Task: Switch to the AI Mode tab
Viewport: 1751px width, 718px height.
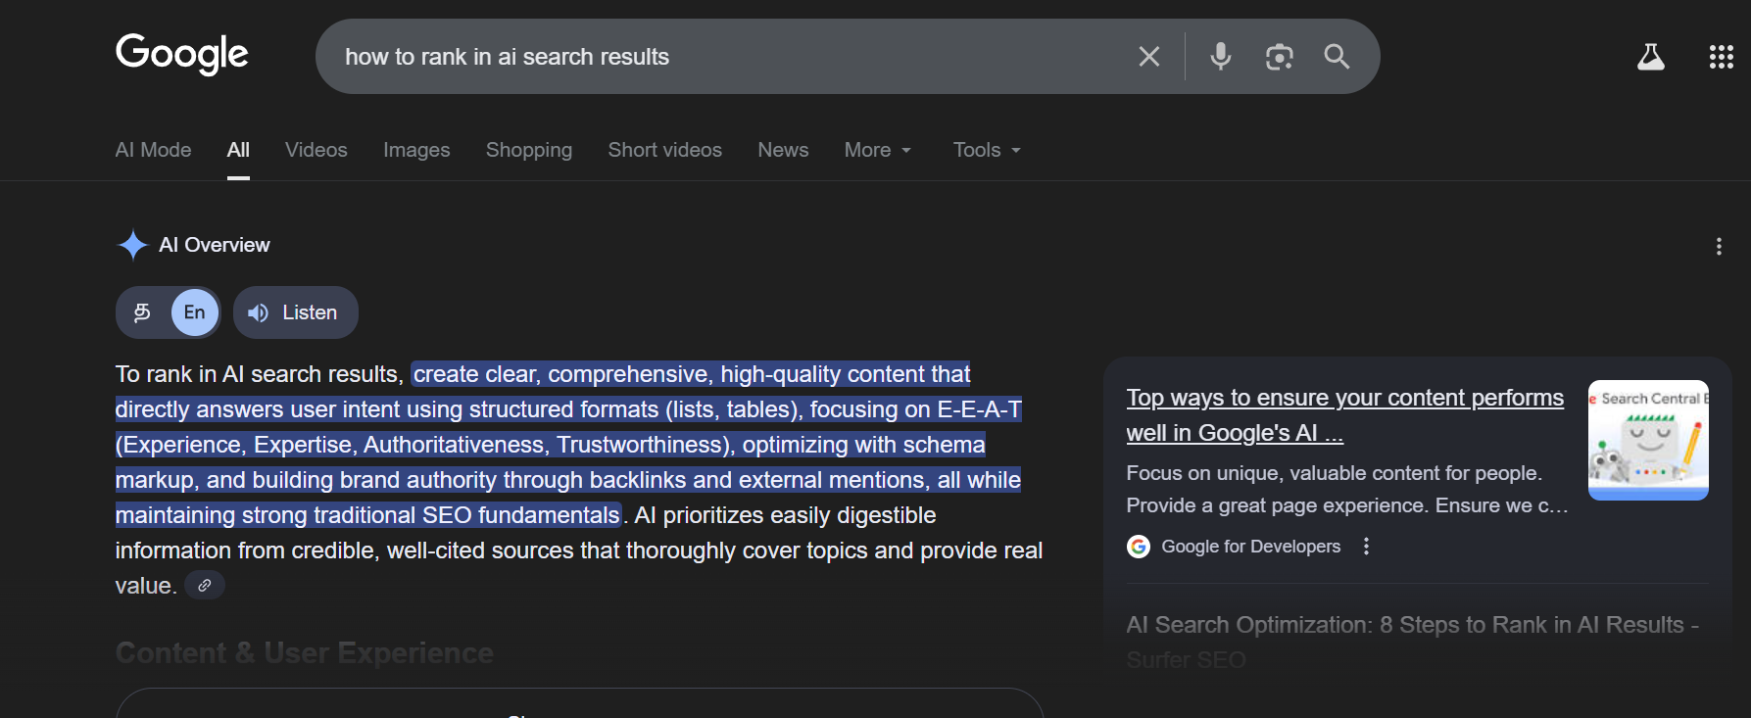Action: click(x=153, y=150)
